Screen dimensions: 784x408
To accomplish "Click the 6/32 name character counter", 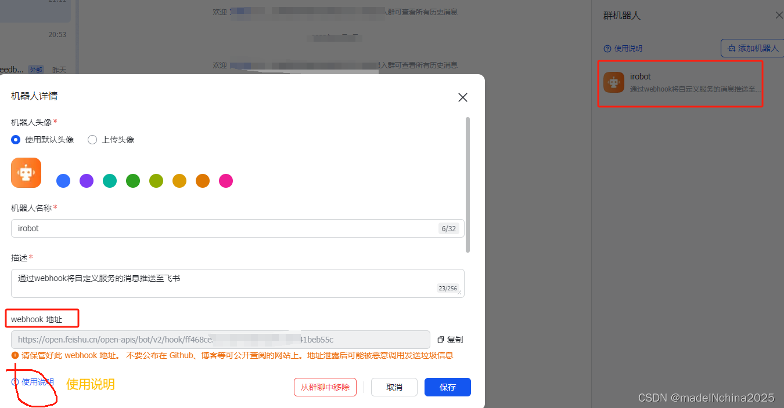I will point(449,228).
